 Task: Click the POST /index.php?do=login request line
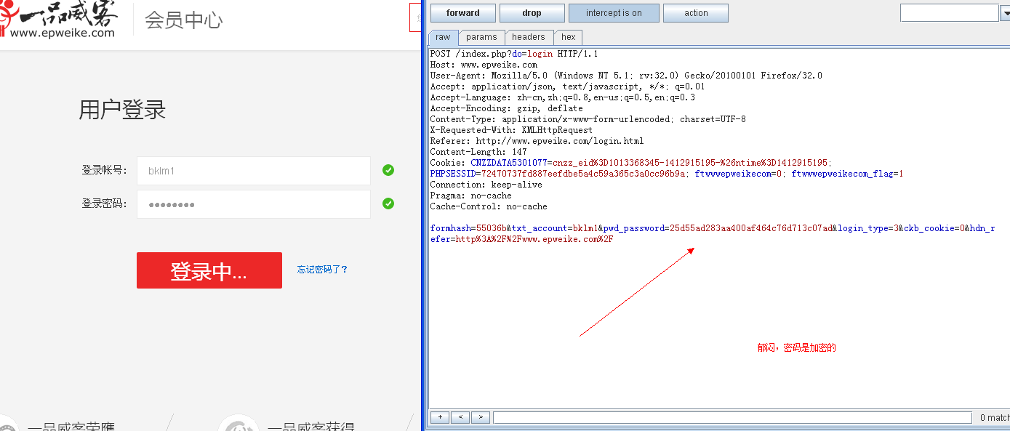pyautogui.click(x=514, y=54)
